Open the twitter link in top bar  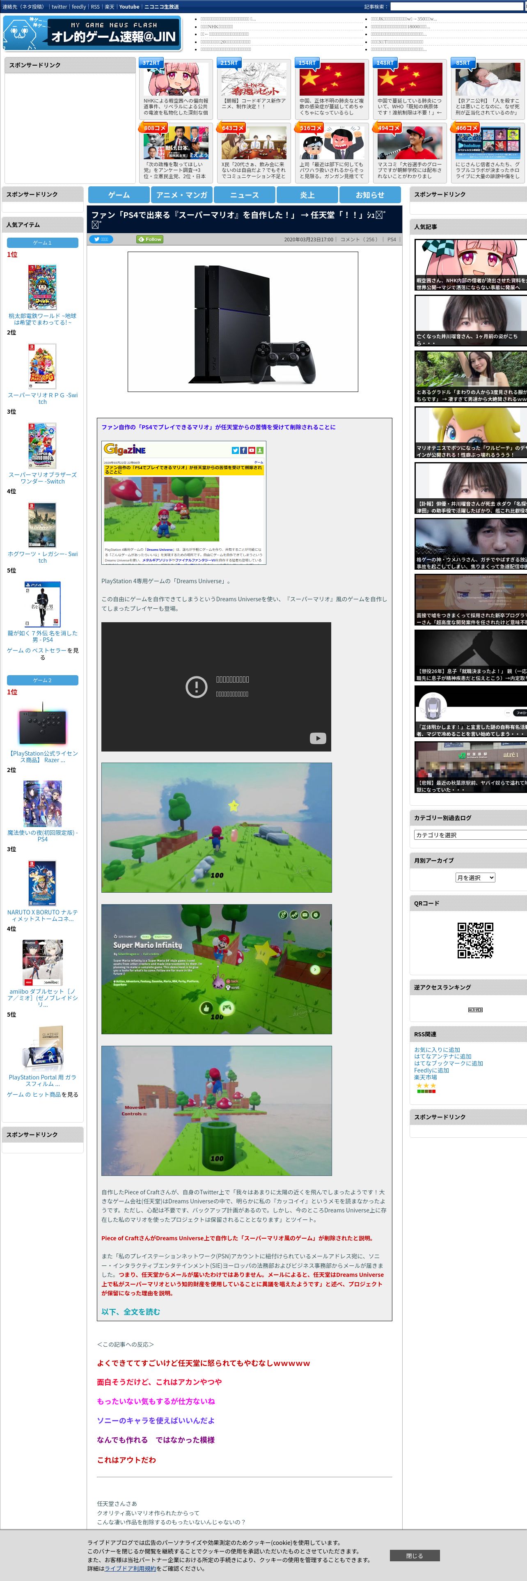tap(59, 7)
